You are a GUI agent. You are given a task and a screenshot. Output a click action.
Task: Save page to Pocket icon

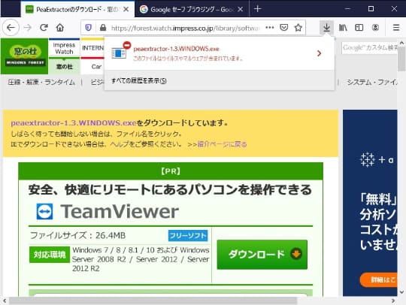coord(284,28)
